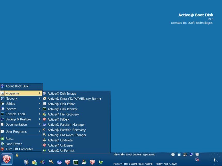The height and width of the screenshot is (166, 222).
Task: Click the CD disc icon in system tray
Action: (x=173, y=155)
